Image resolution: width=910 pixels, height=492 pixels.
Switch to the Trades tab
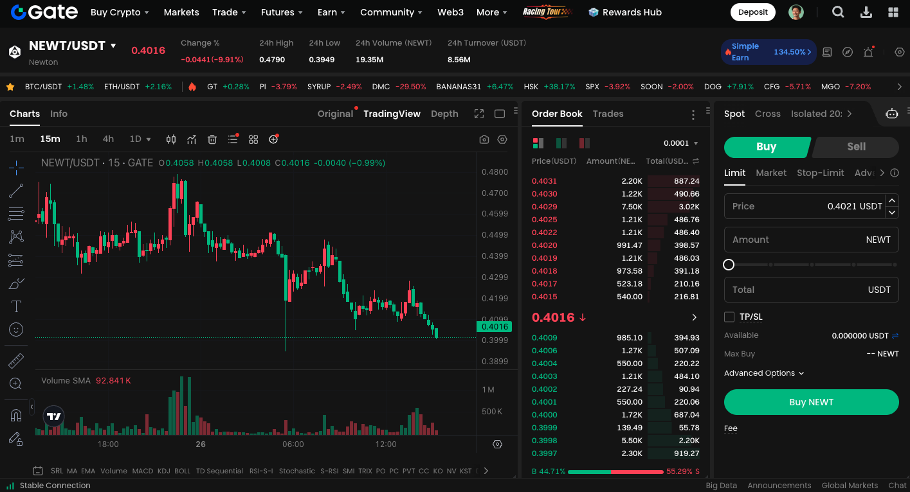point(608,114)
